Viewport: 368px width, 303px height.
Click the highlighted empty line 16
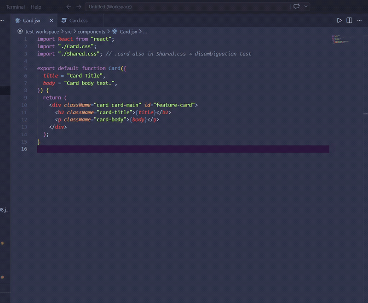click(x=183, y=149)
